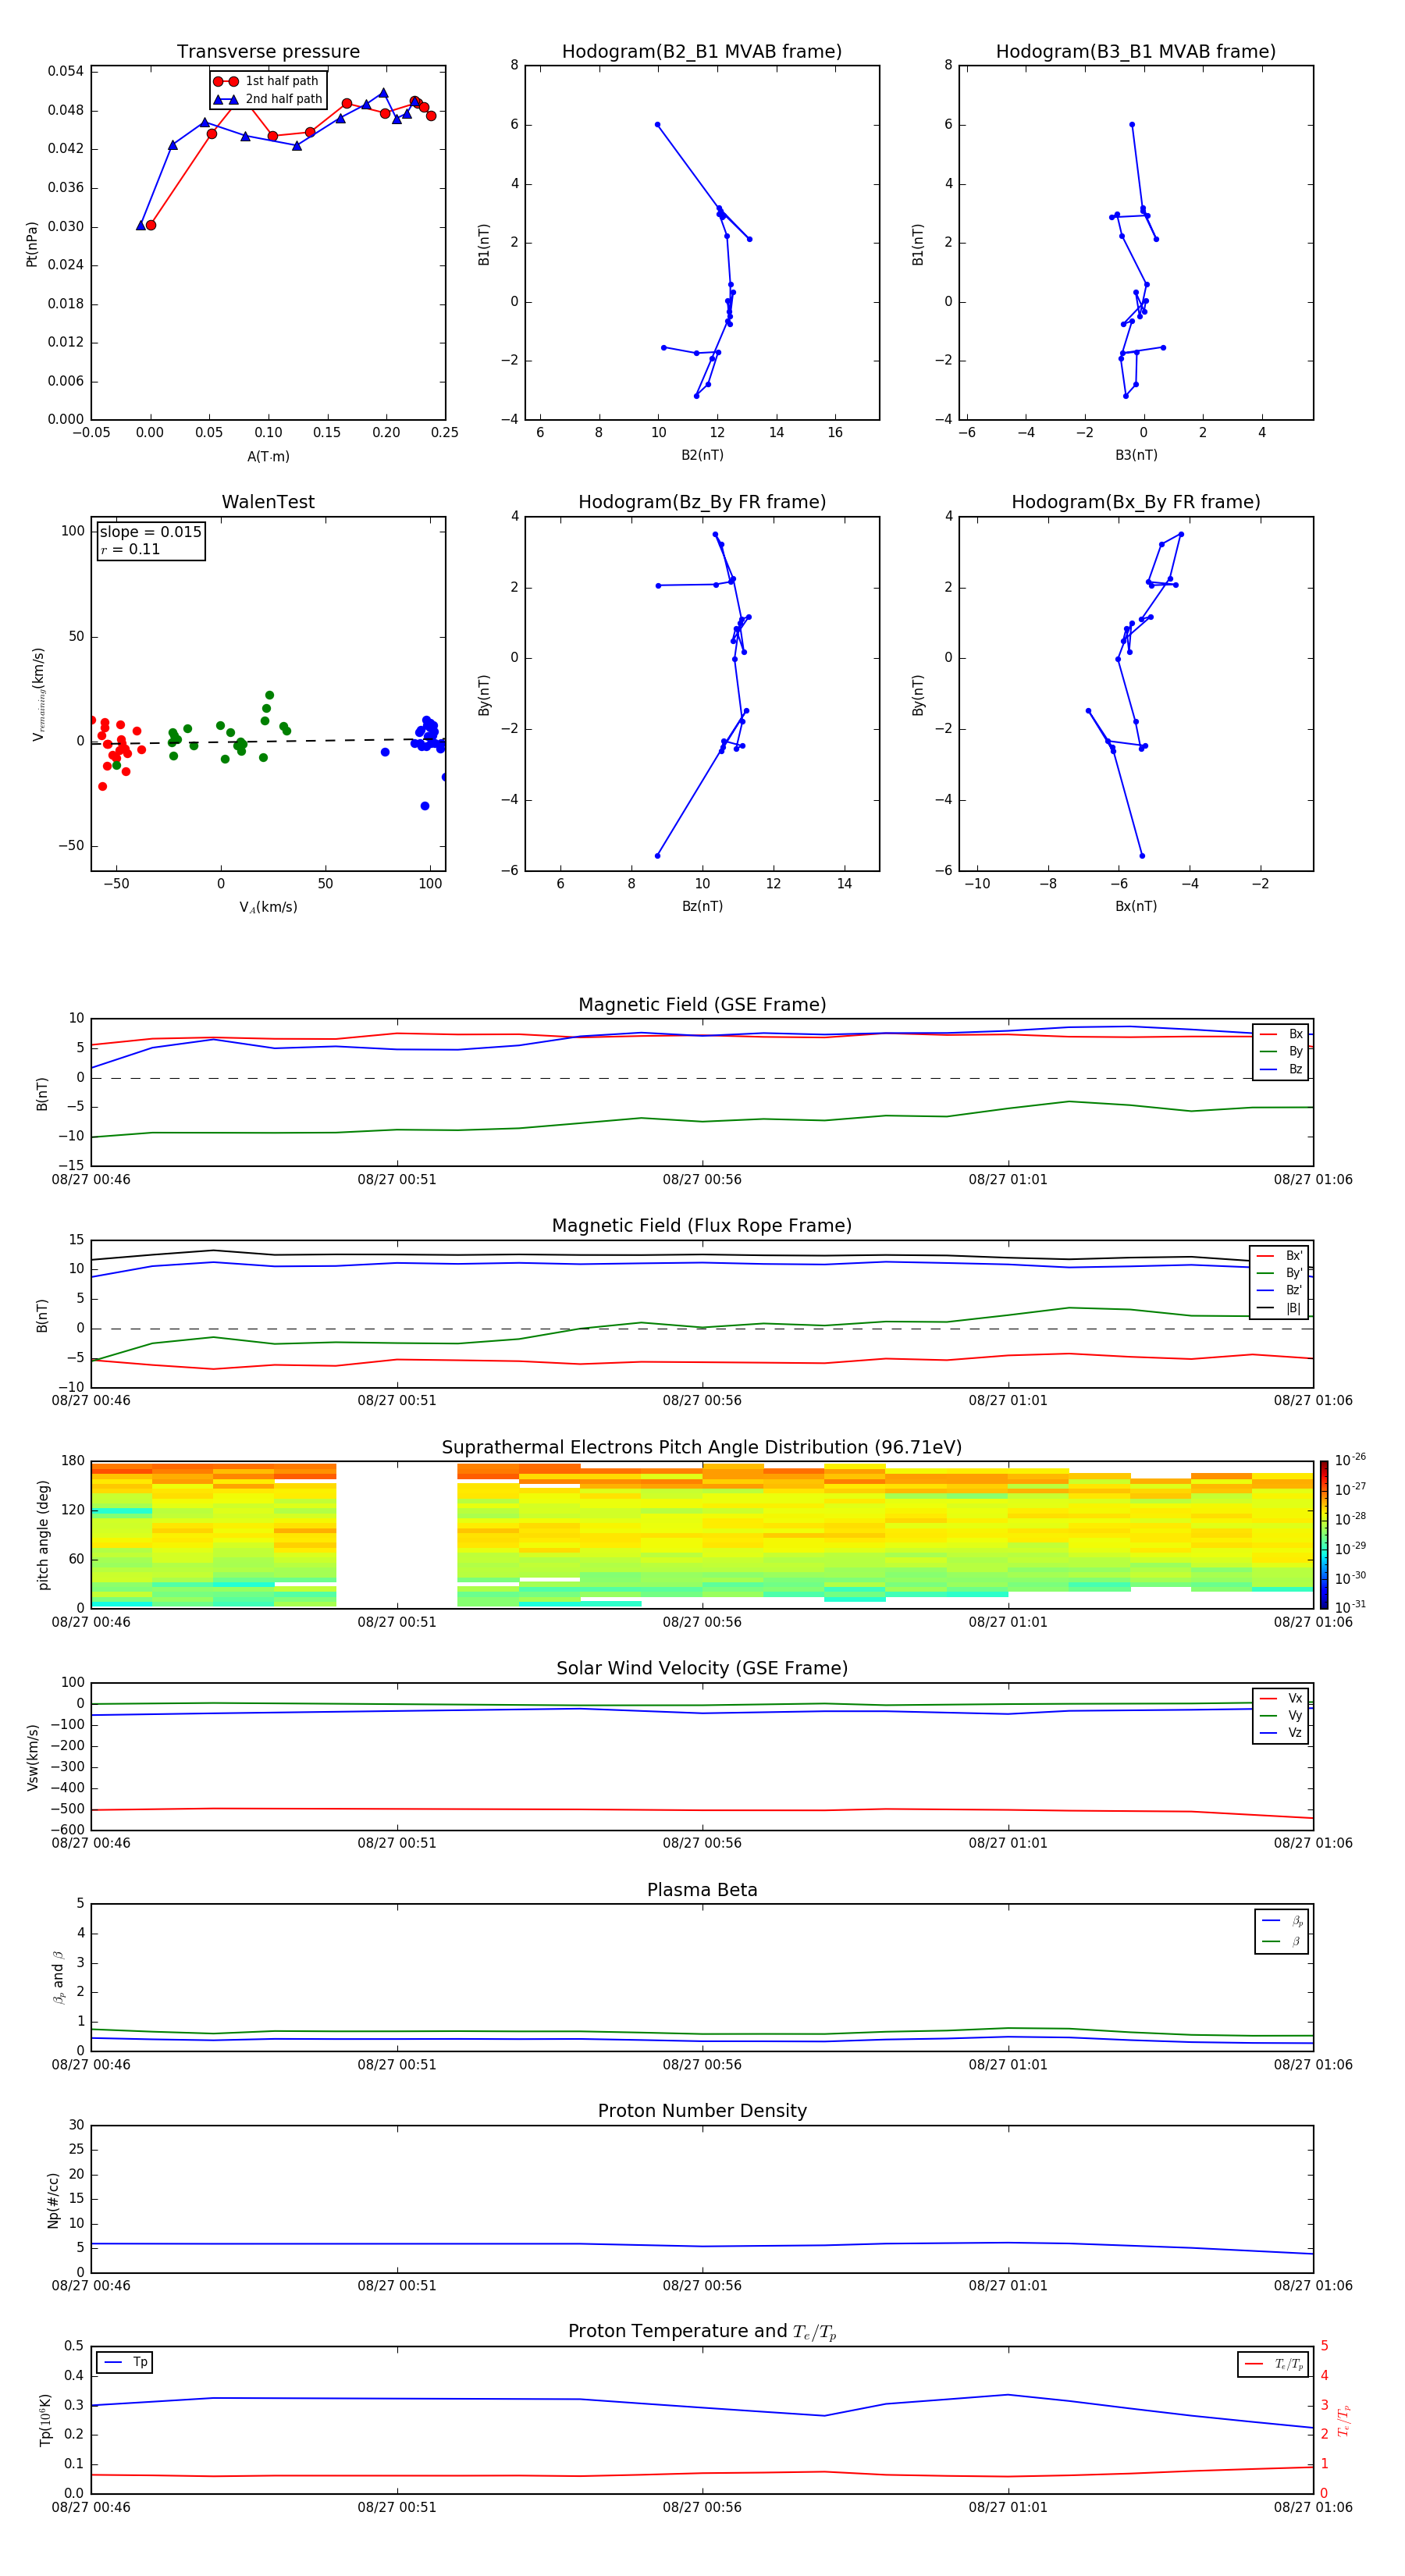Click the 'B3(nT)' x-axis label
This screenshot has height=2576, width=1405.
tap(1136, 455)
